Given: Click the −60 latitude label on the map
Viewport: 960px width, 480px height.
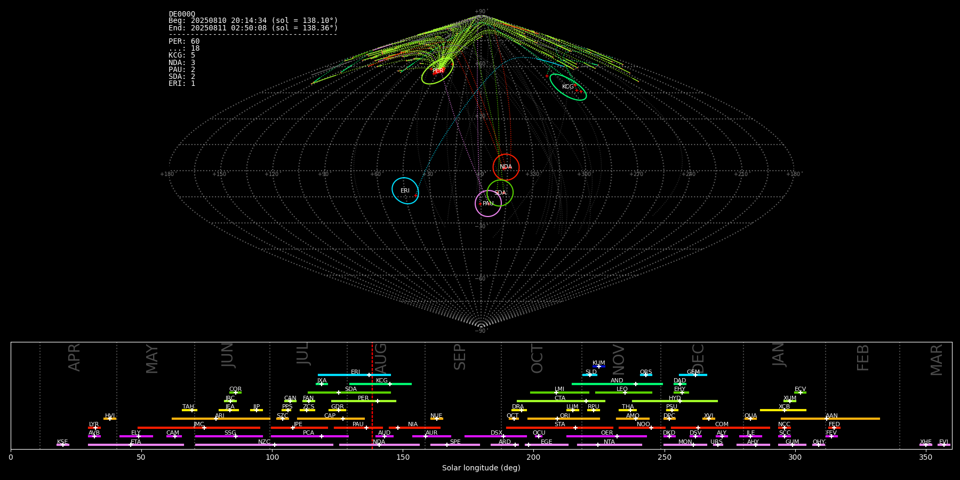Looking at the screenshot, I should click(x=481, y=278).
